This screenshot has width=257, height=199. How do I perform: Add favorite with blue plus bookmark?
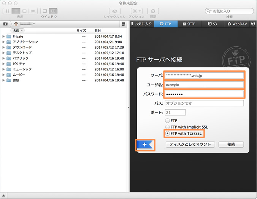click(x=145, y=145)
